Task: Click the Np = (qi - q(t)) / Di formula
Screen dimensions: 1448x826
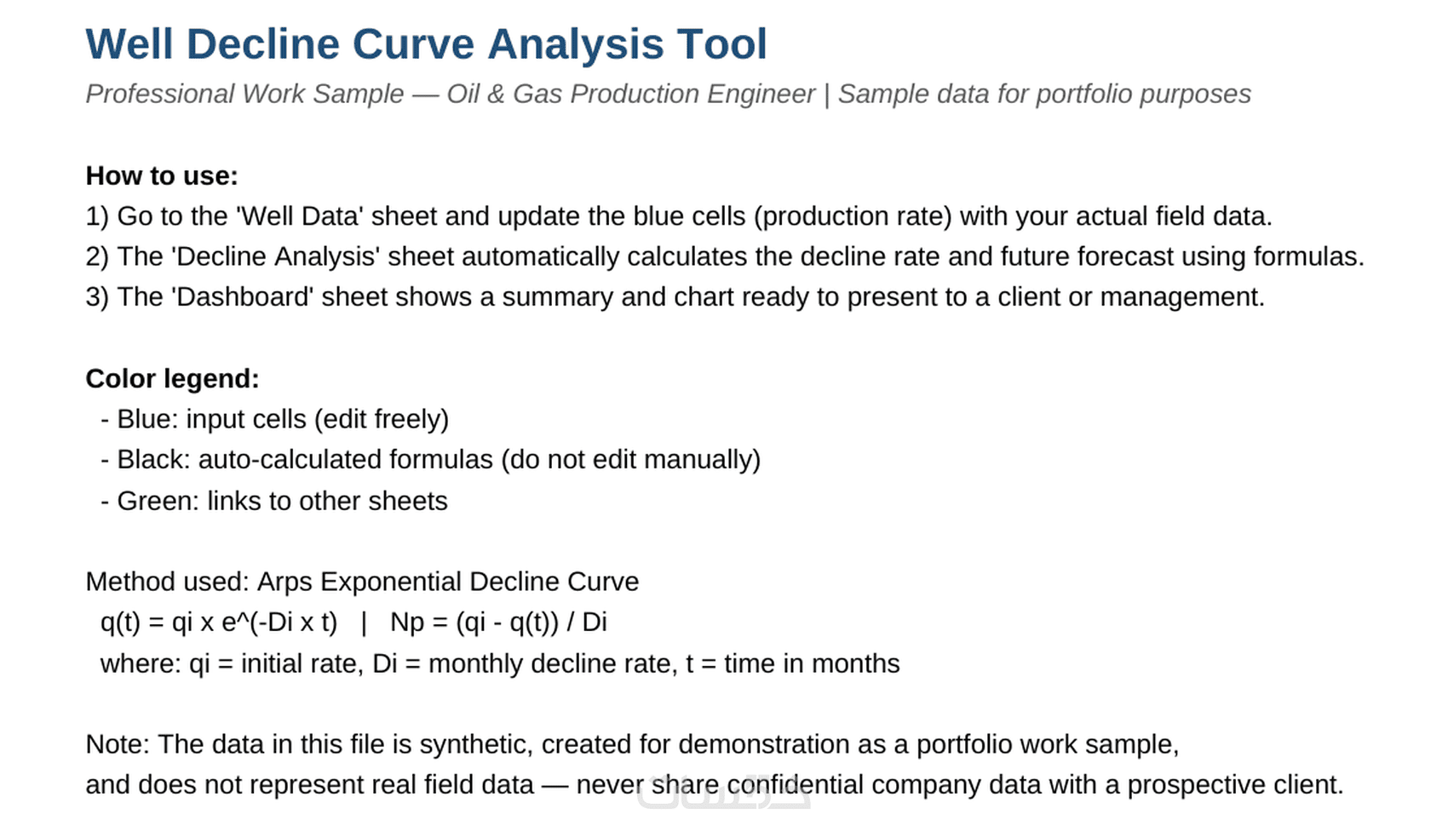Action: point(498,622)
